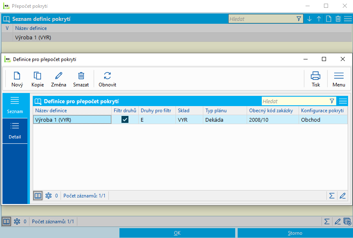Click book icon in the inner dialog status bar
This screenshot has height=238, width=353.
tap(38, 196)
